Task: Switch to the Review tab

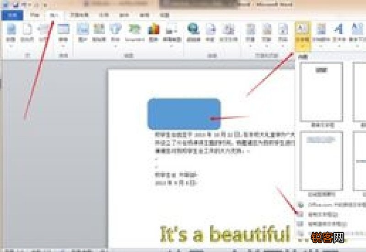Action: click(x=144, y=15)
